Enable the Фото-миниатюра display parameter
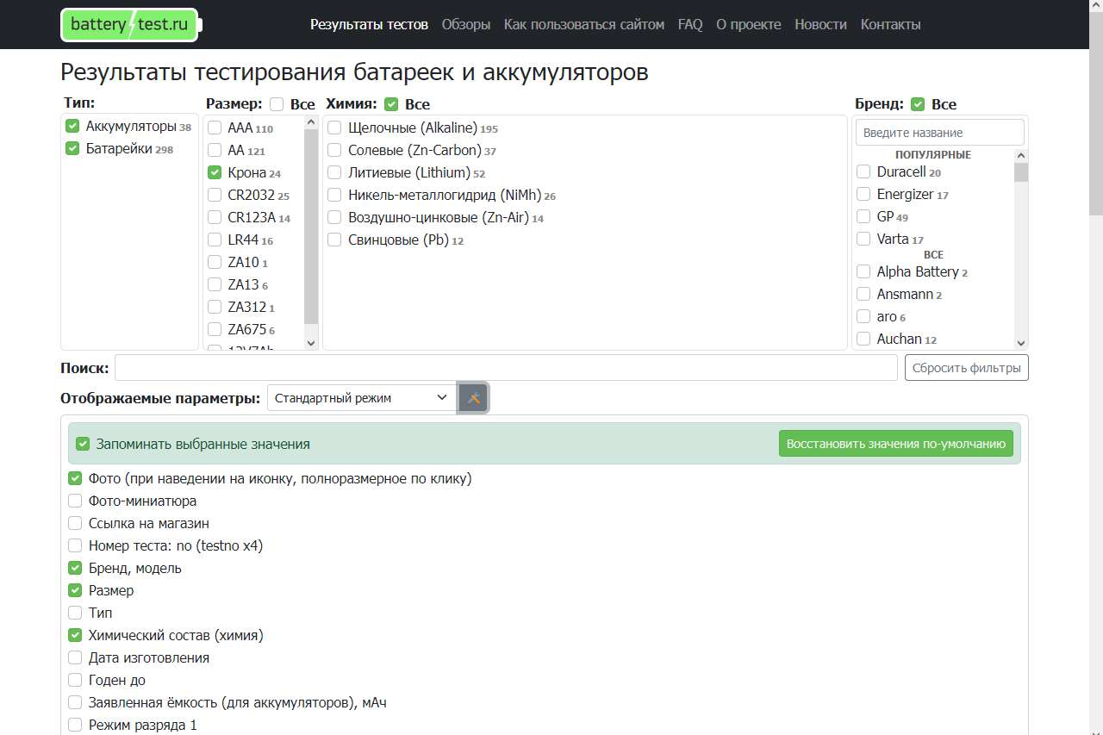 coord(74,501)
